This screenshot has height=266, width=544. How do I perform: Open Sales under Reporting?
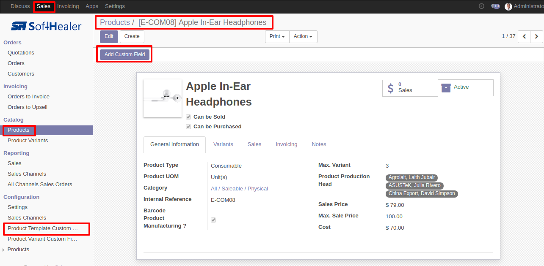click(14, 163)
